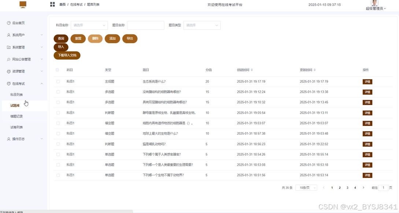
Task: Click the 操作日志 person icon
Action: point(9,139)
